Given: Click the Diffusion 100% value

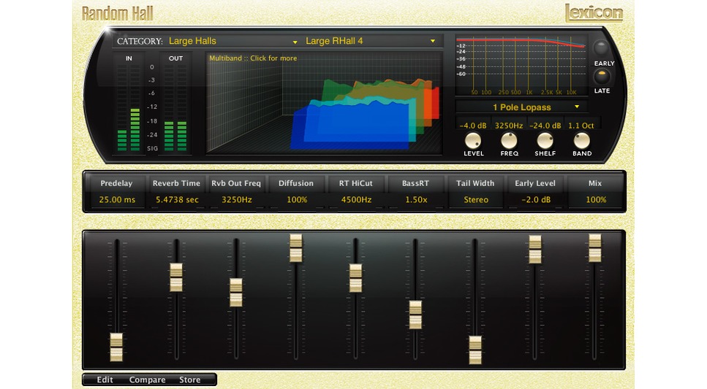Looking at the screenshot, I should pyautogui.click(x=297, y=199).
